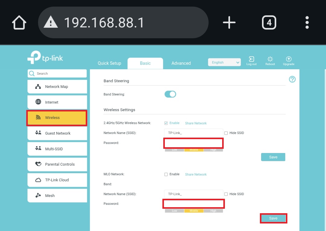Click the MLO network Password field

tap(193, 204)
